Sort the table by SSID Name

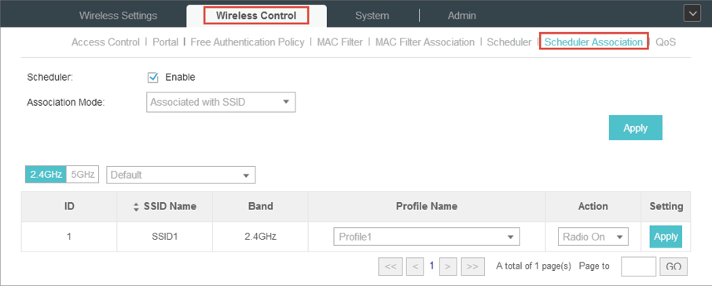click(135, 207)
